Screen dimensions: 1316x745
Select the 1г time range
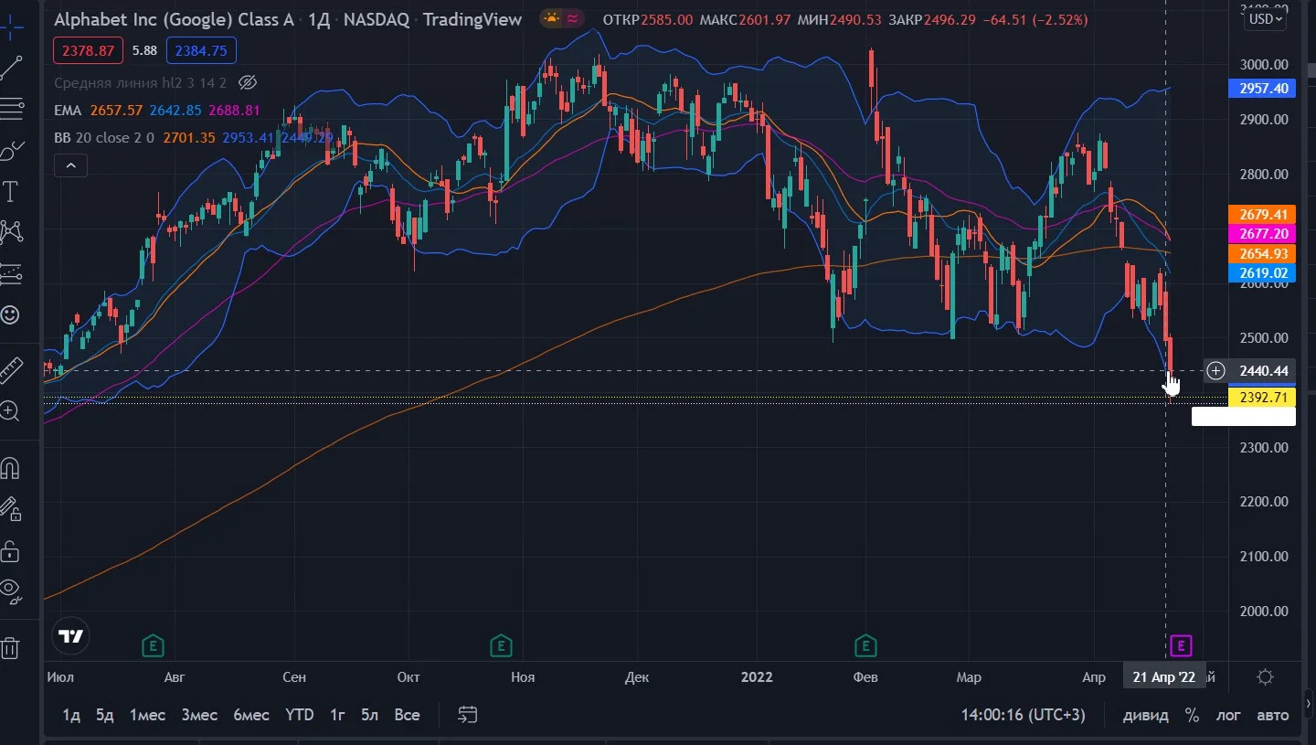point(337,715)
